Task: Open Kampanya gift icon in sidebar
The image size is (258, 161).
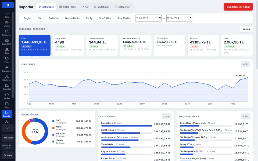Action: click(x=7, y=69)
